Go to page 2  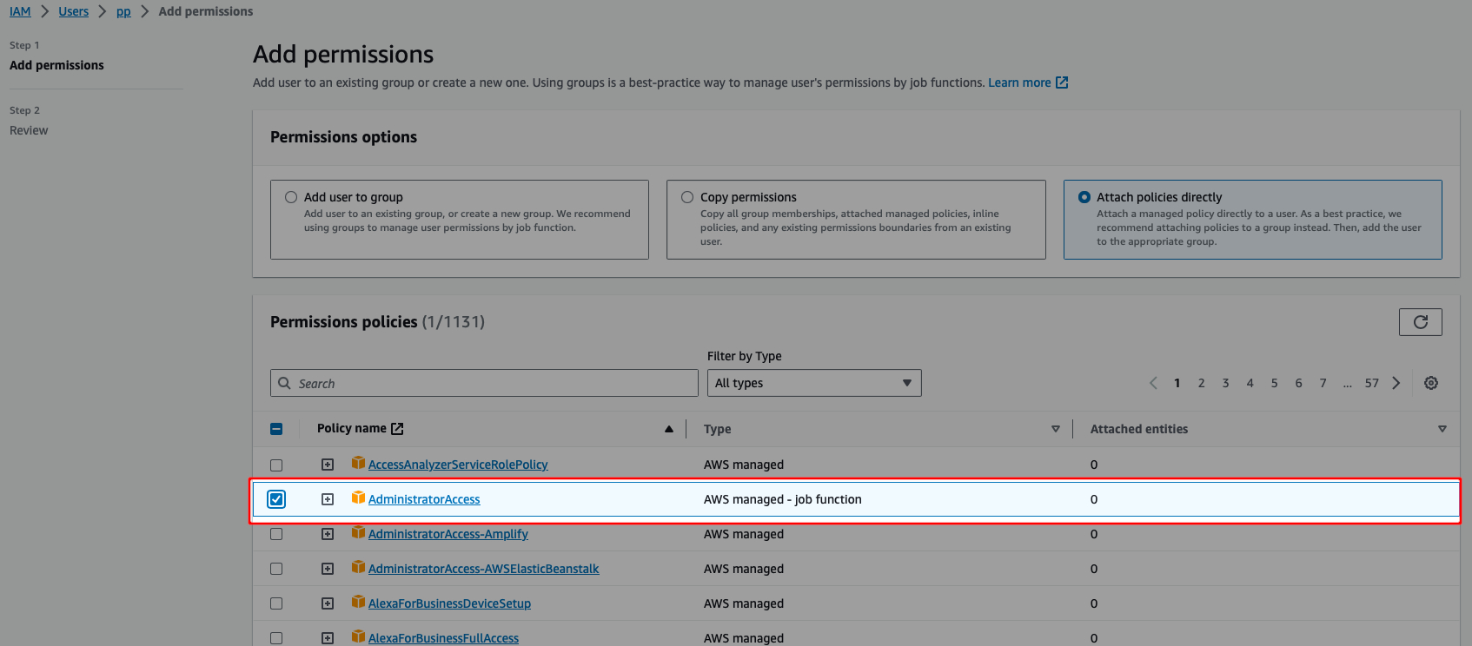coord(1202,383)
